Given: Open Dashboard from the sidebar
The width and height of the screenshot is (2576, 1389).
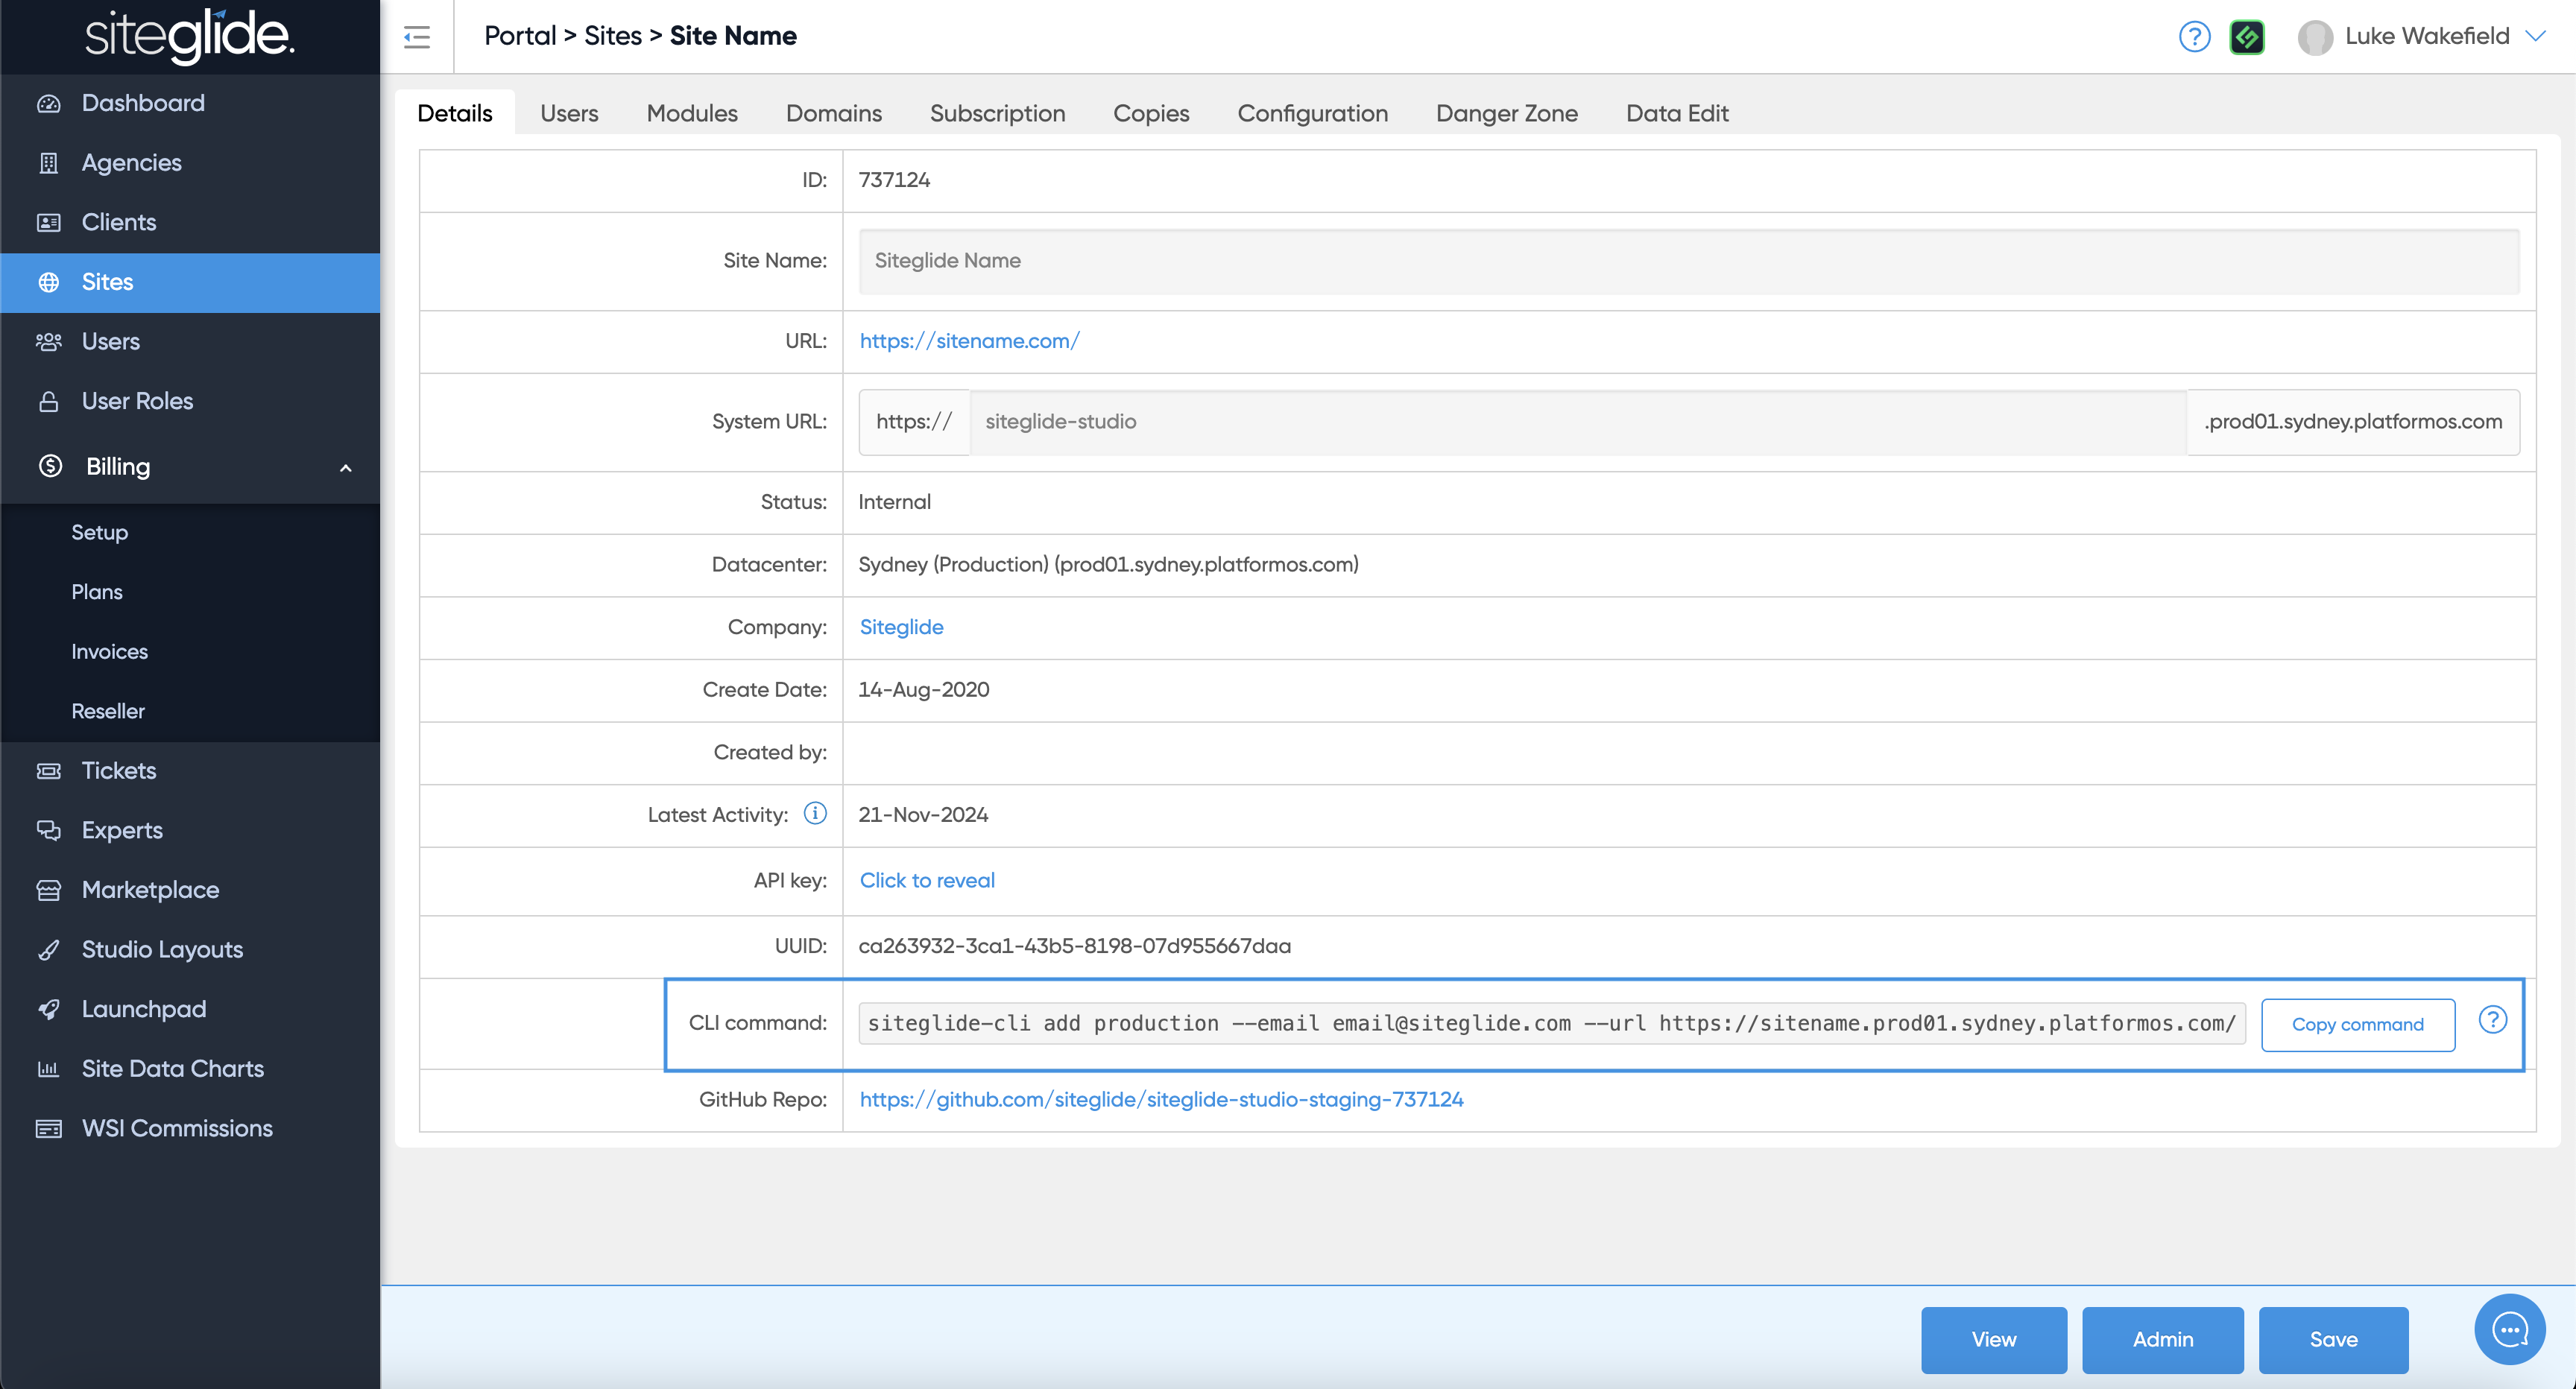Looking at the screenshot, I should tap(143, 103).
